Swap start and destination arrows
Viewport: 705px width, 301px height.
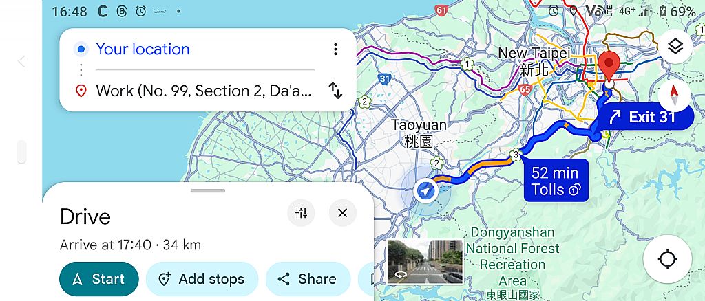(x=335, y=91)
